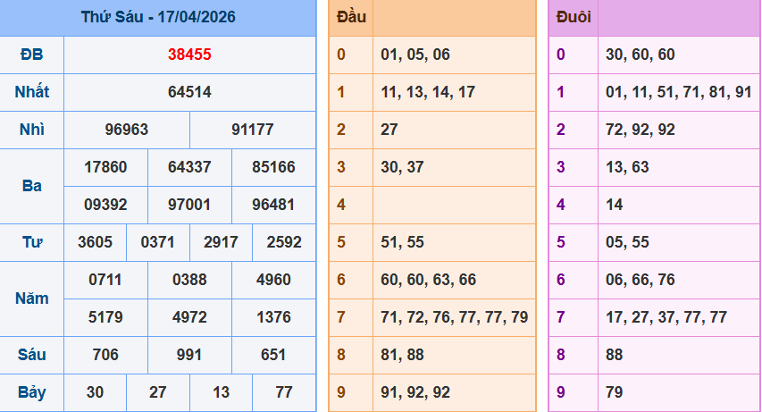Click fourth prize number 2917
762x412 pixels.
pyautogui.click(x=221, y=242)
